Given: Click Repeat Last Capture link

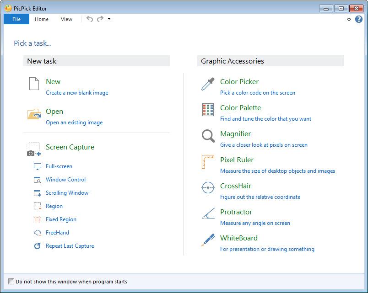Looking at the screenshot, I should coord(70,246).
